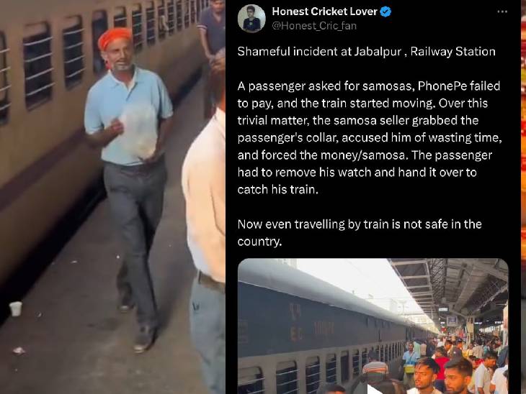Click the white play triangle on the video

(x=373, y=389)
